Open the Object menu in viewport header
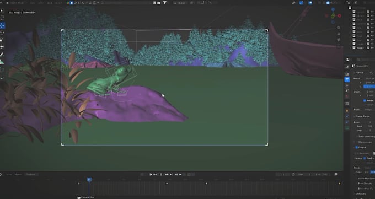The image size is (375, 199). 58,3
